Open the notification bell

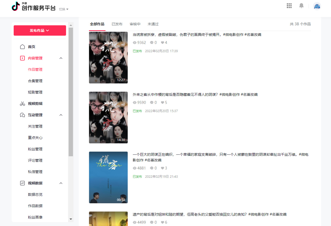click(x=301, y=6)
